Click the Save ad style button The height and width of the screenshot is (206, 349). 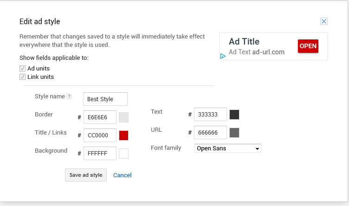pyautogui.click(x=86, y=175)
